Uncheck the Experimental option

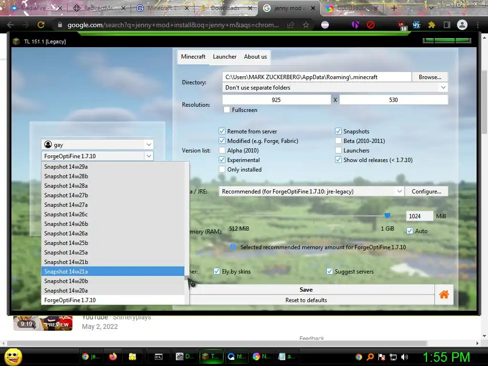point(222,160)
